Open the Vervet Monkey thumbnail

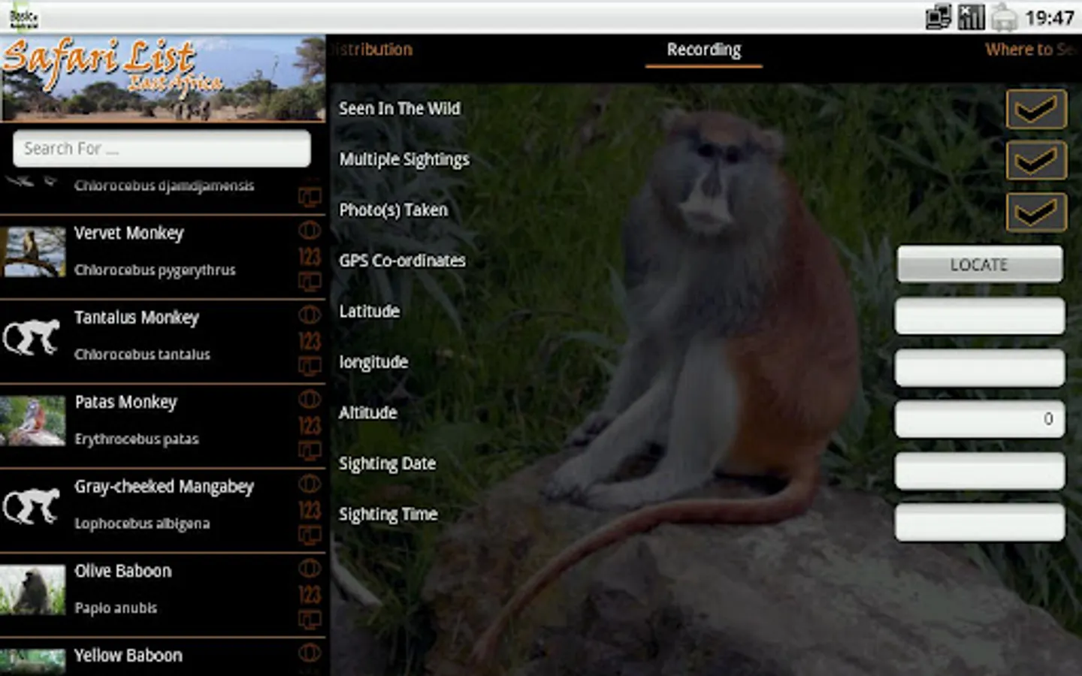tap(32, 252)
